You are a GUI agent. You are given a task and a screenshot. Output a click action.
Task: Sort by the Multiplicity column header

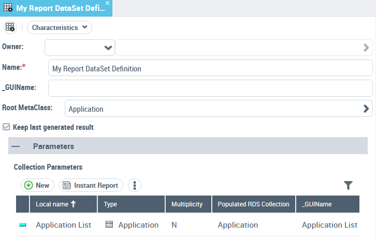188,204
